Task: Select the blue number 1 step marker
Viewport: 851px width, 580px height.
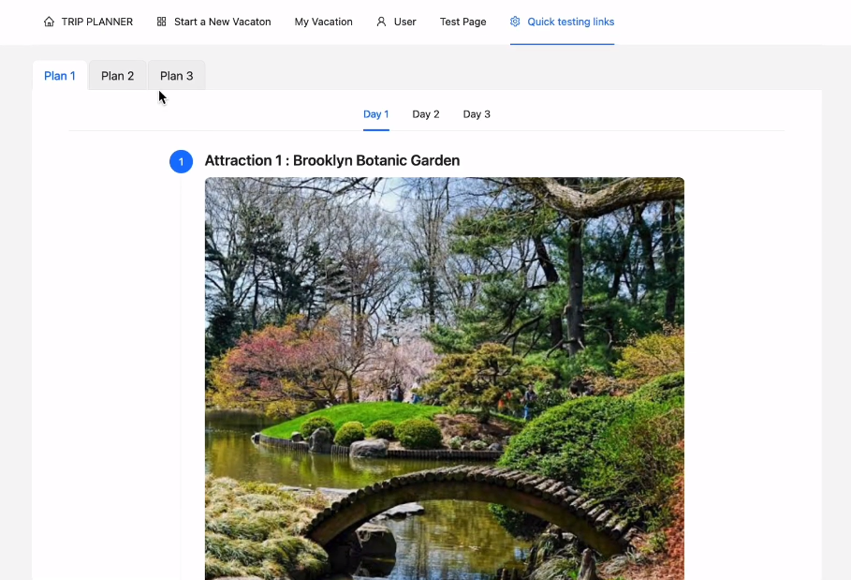Action: point(181,162)
